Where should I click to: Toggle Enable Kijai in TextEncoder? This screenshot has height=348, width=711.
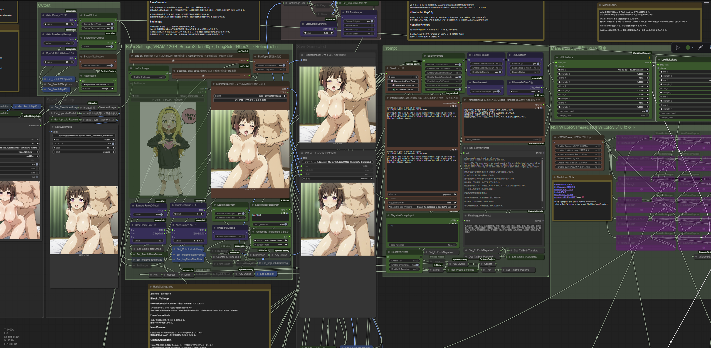click(525, 64)
